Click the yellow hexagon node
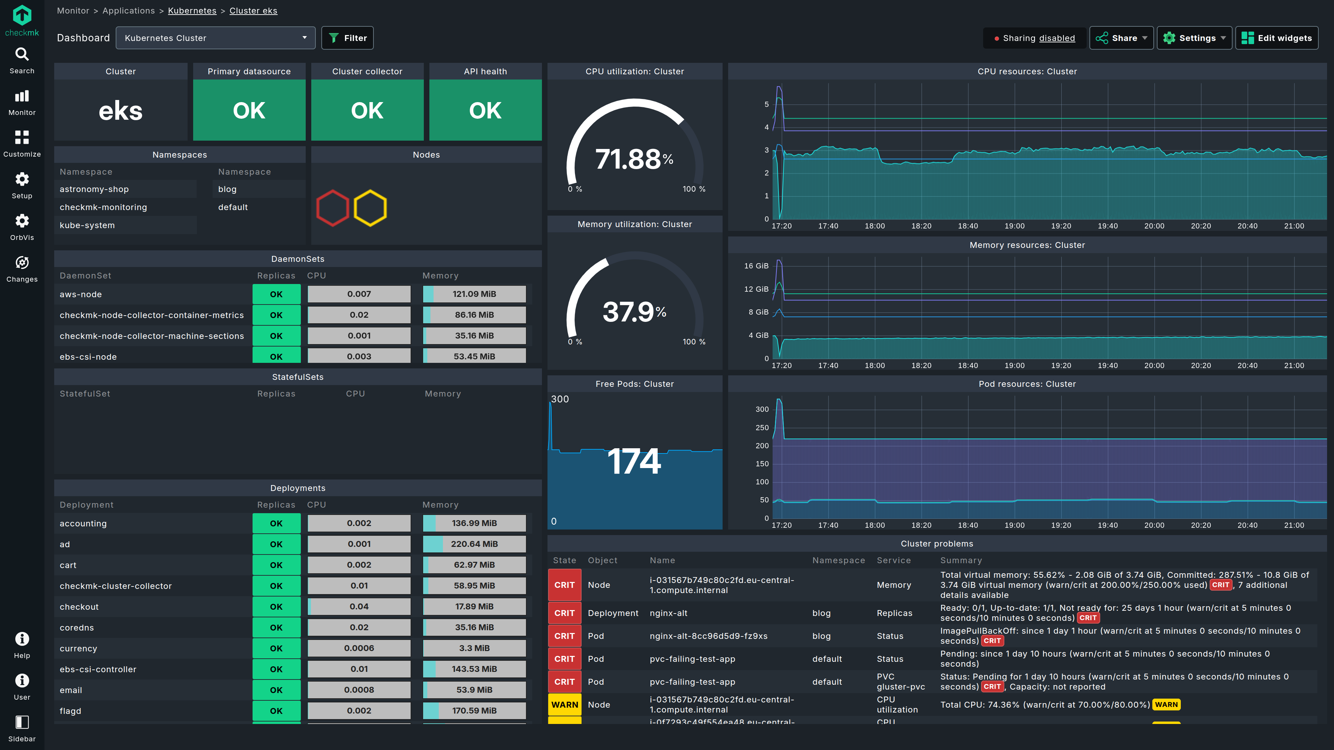1334x750 pixels. tap(370, 208)
